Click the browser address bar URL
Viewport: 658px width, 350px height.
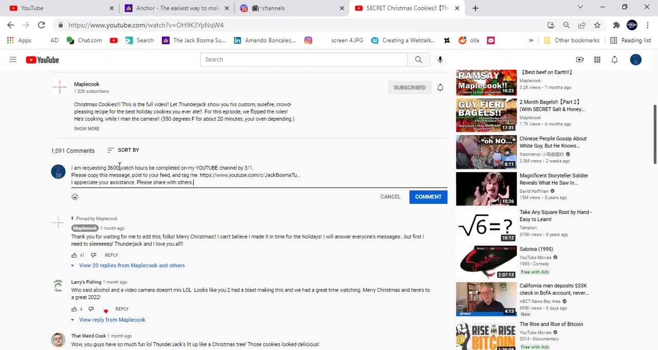146,25
